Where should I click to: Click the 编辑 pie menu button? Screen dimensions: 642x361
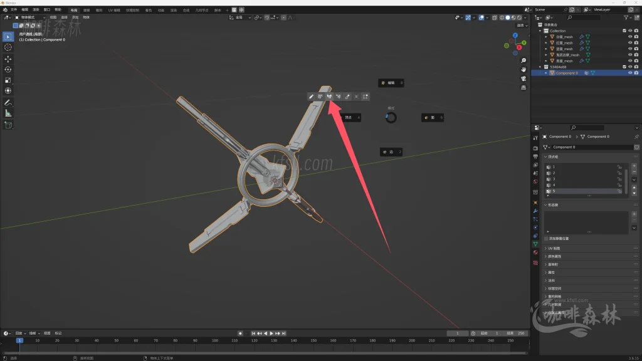[391, 83]
